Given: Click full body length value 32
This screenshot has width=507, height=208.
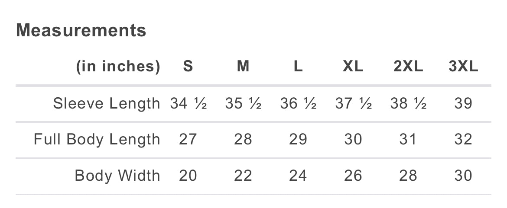Looking at the screenshot, I should click(463, 139).
